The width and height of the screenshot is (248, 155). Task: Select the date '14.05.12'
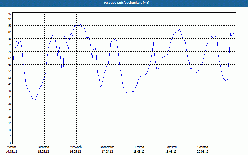pyautogui.click(x=11, y=152)
